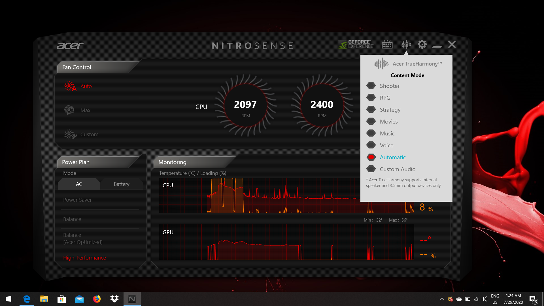Enable Automatic TrueHarmony mode

pos(392,157)
